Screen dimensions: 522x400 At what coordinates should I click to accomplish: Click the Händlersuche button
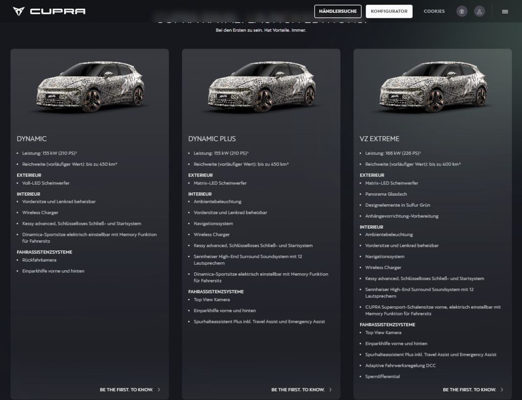click(337, 11)
